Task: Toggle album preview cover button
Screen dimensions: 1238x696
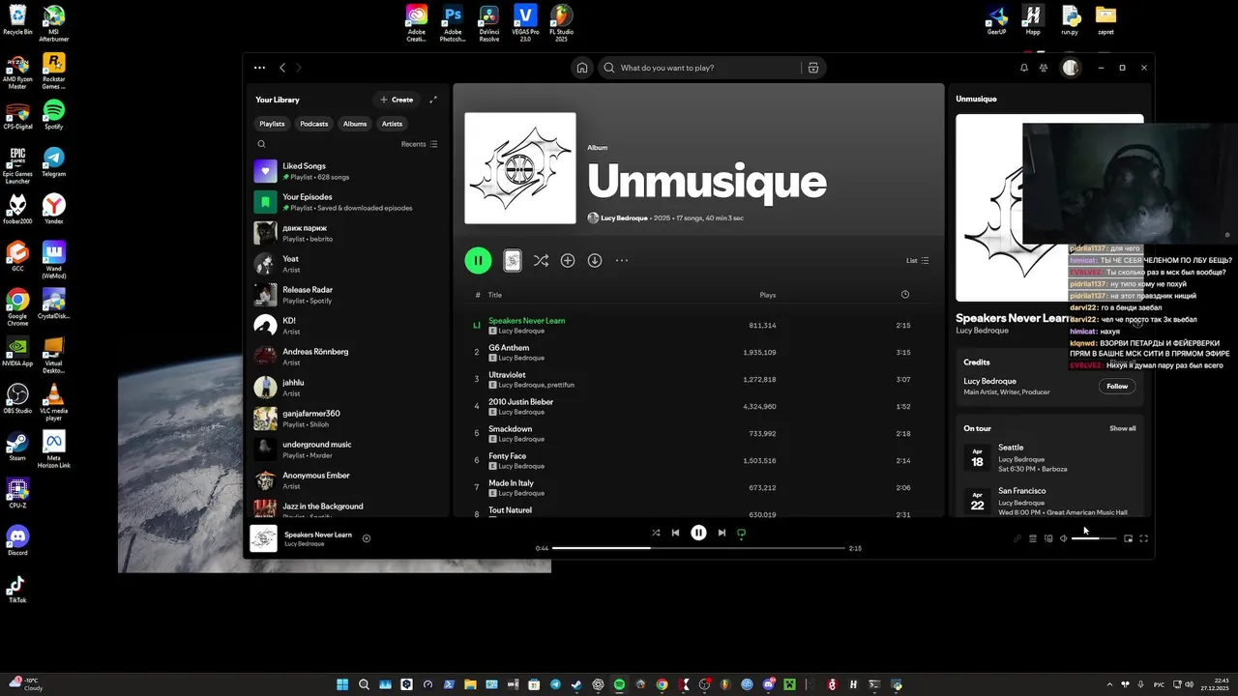Action: (513, 260)
